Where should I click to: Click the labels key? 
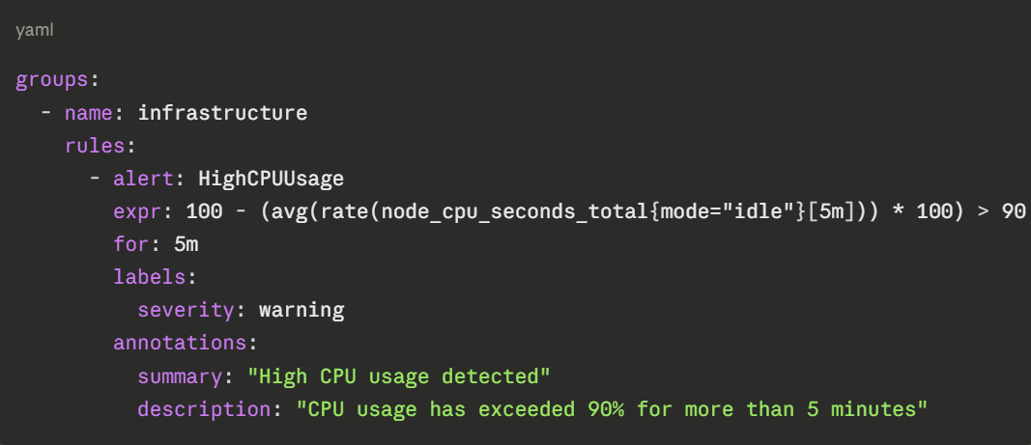click(150, 277)
